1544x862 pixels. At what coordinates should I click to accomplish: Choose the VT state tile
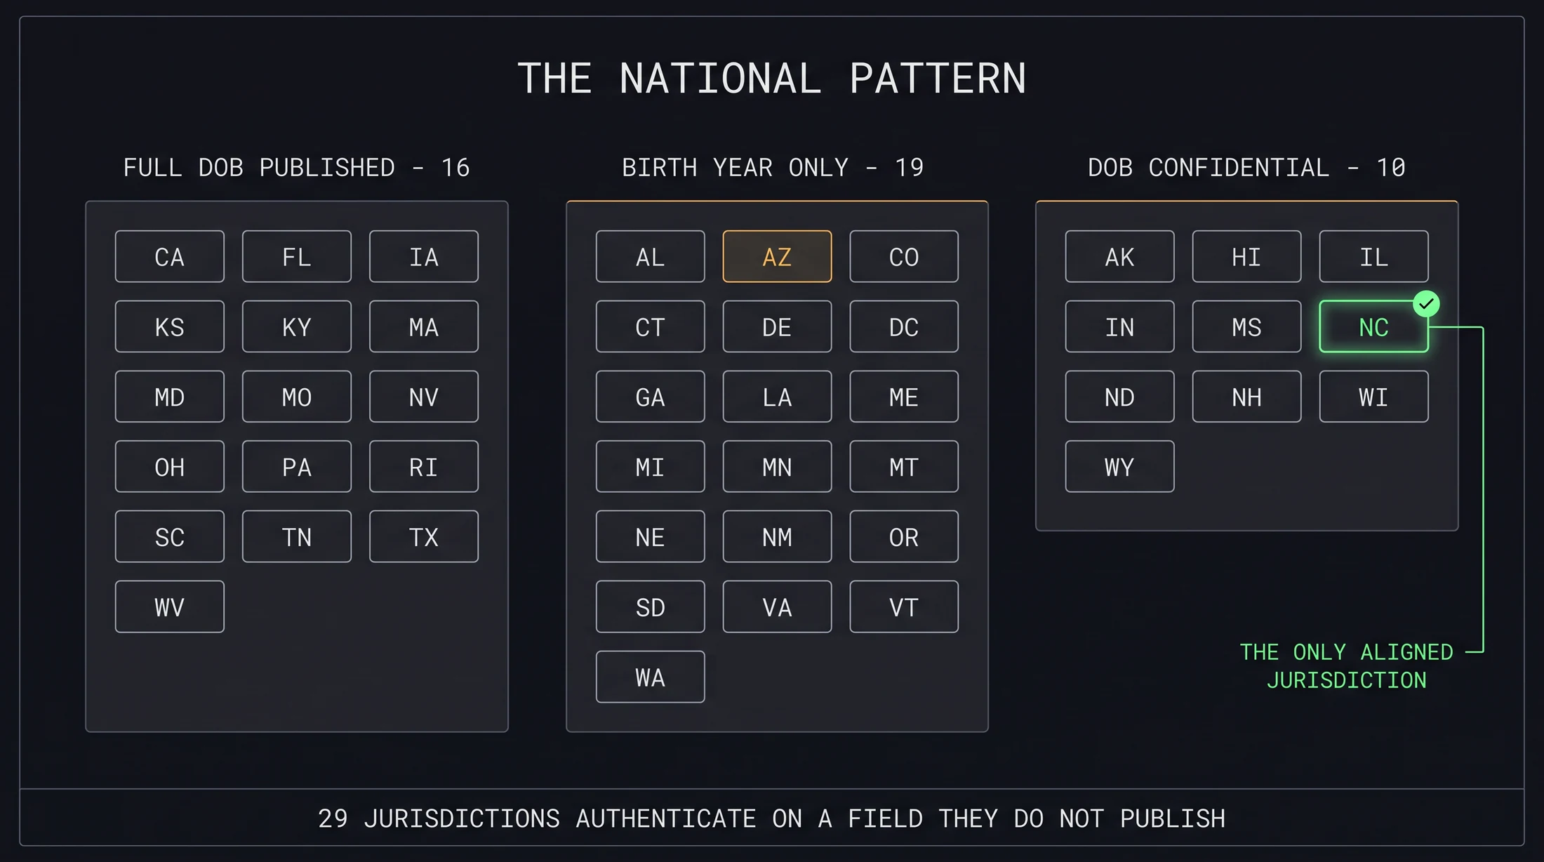click(904, 606)
